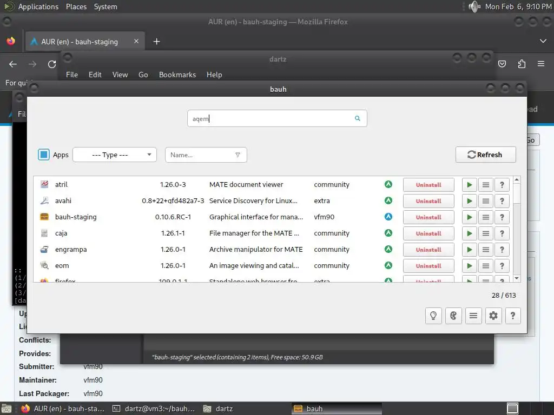Open the Type filter dropdown

point(115,155)
